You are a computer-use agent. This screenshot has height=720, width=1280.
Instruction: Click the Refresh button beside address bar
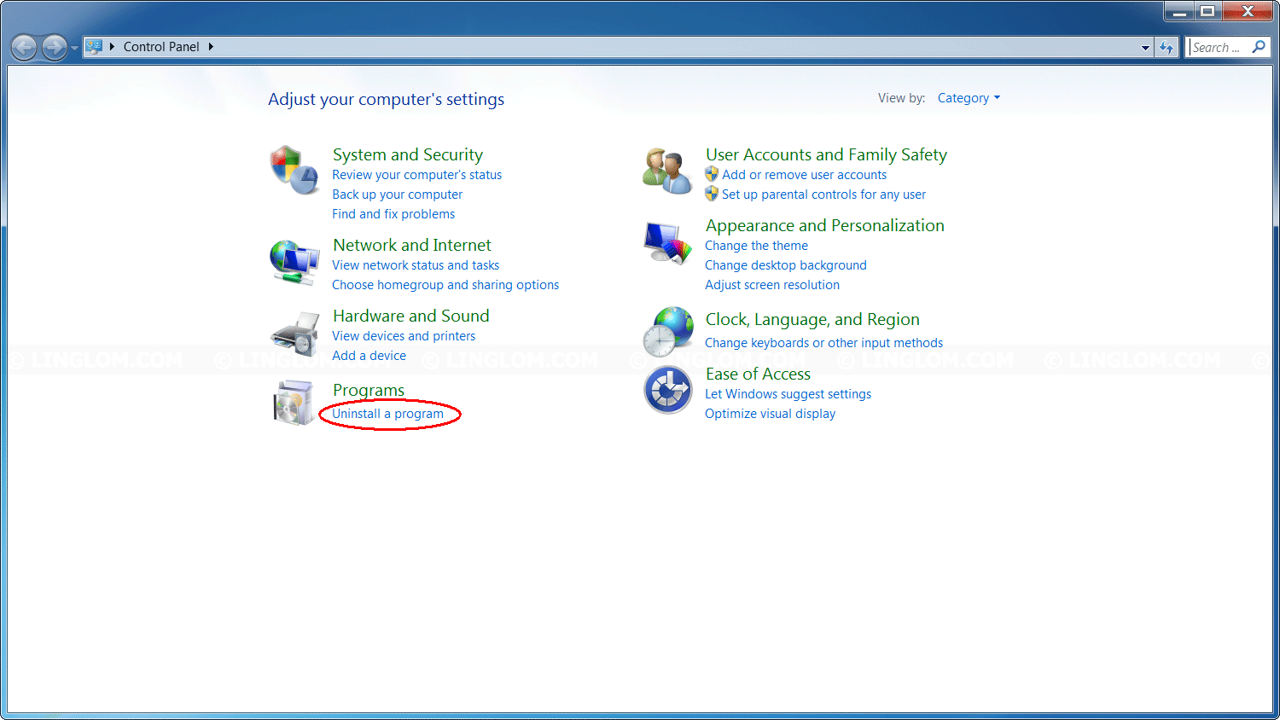click(1167, 48)
